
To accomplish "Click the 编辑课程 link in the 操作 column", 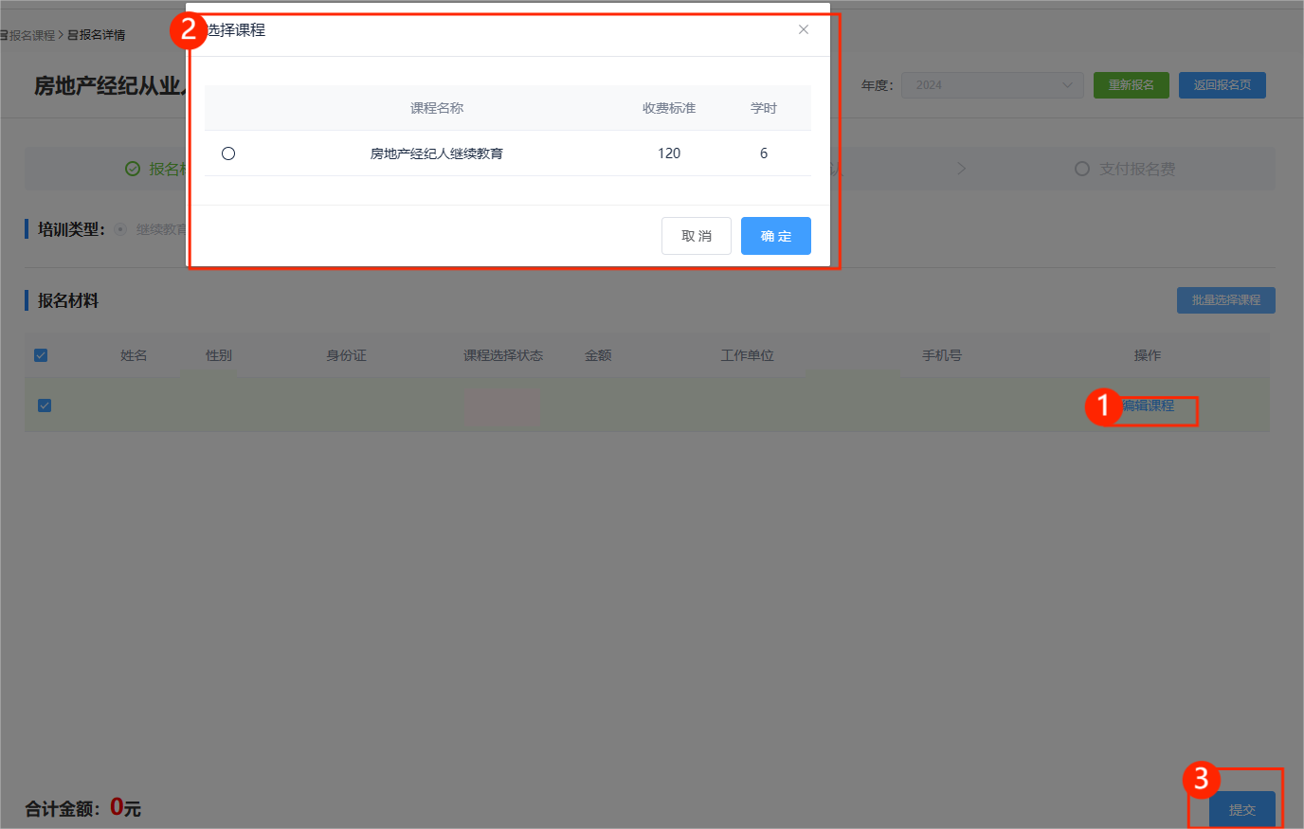I will pyautogui.click(x=1148, y=405).
